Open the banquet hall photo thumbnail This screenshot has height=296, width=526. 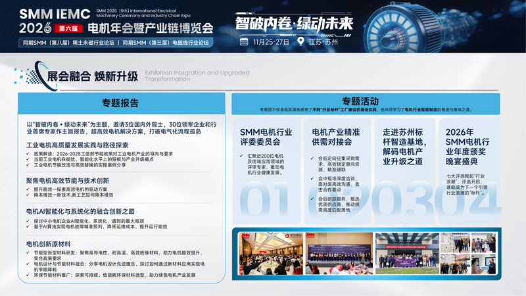pos(271,253)
